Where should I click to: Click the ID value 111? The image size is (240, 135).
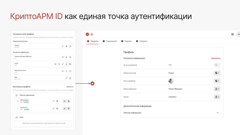pos(170,65)
